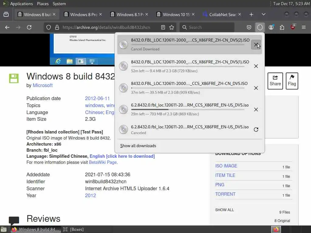Image resolution: width=311 pixels, height=233 pixels.
Task: Click the clock Tue Dec 17 5:23 AM
Action: click(291, 4)
